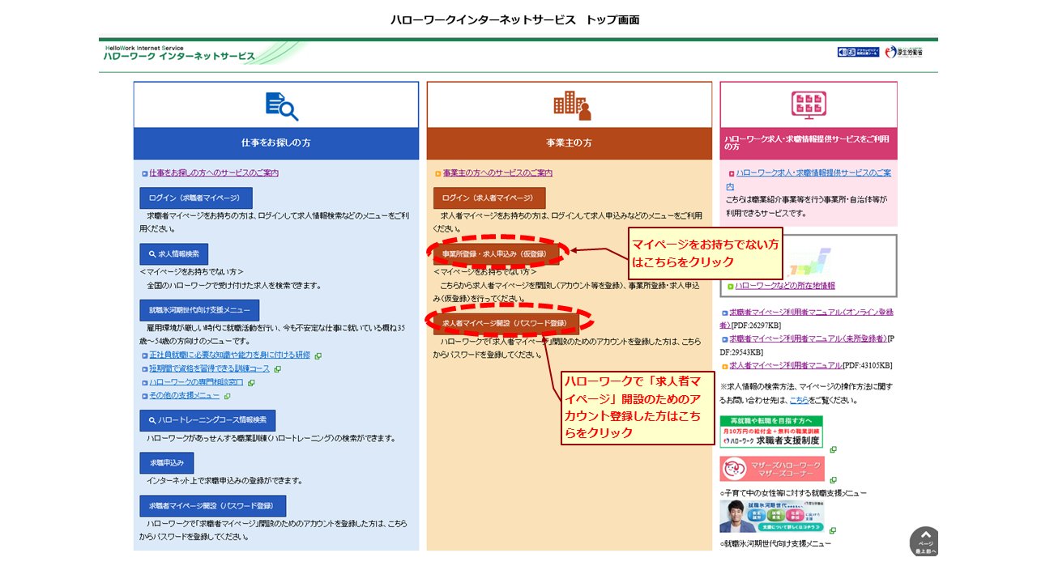Open 求職者マイページ利用者マニュアル（未所登録者） PDF link

coord(809,338)
